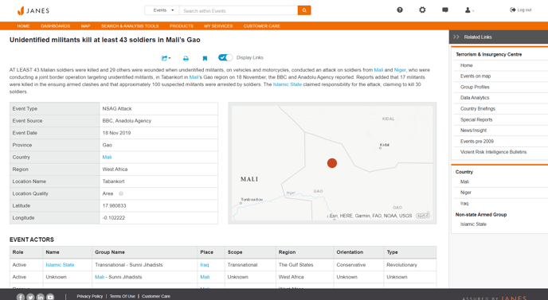Click the latitude value '17.980833'

[114, 206]
